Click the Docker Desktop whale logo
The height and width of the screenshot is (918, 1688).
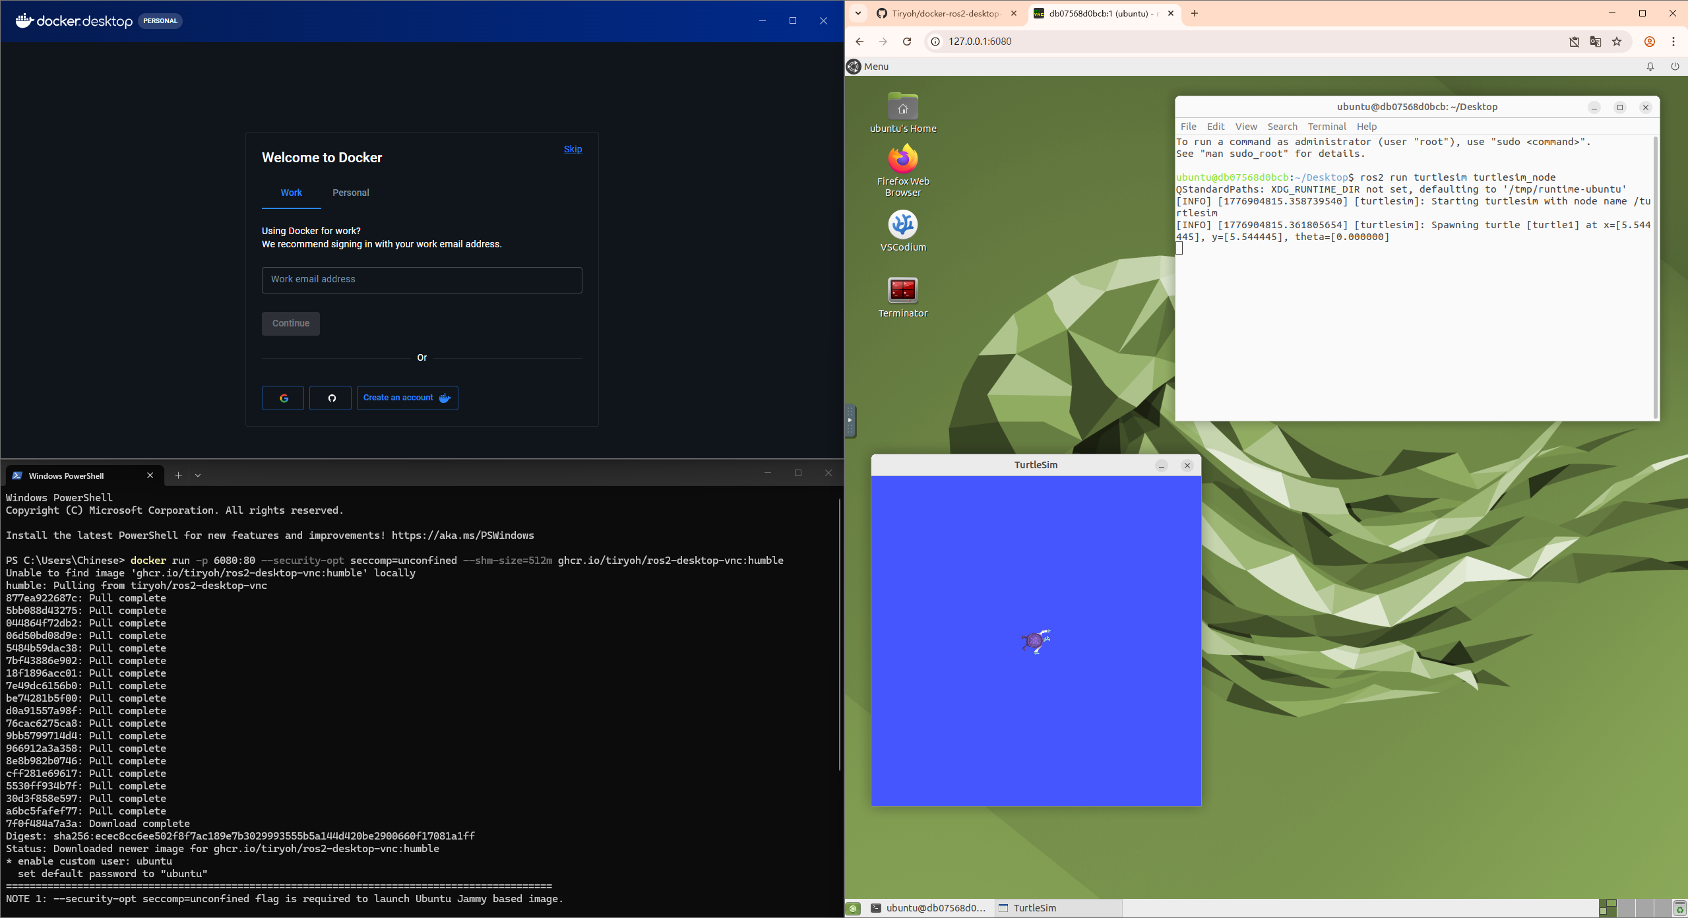[x=24, y=20]
